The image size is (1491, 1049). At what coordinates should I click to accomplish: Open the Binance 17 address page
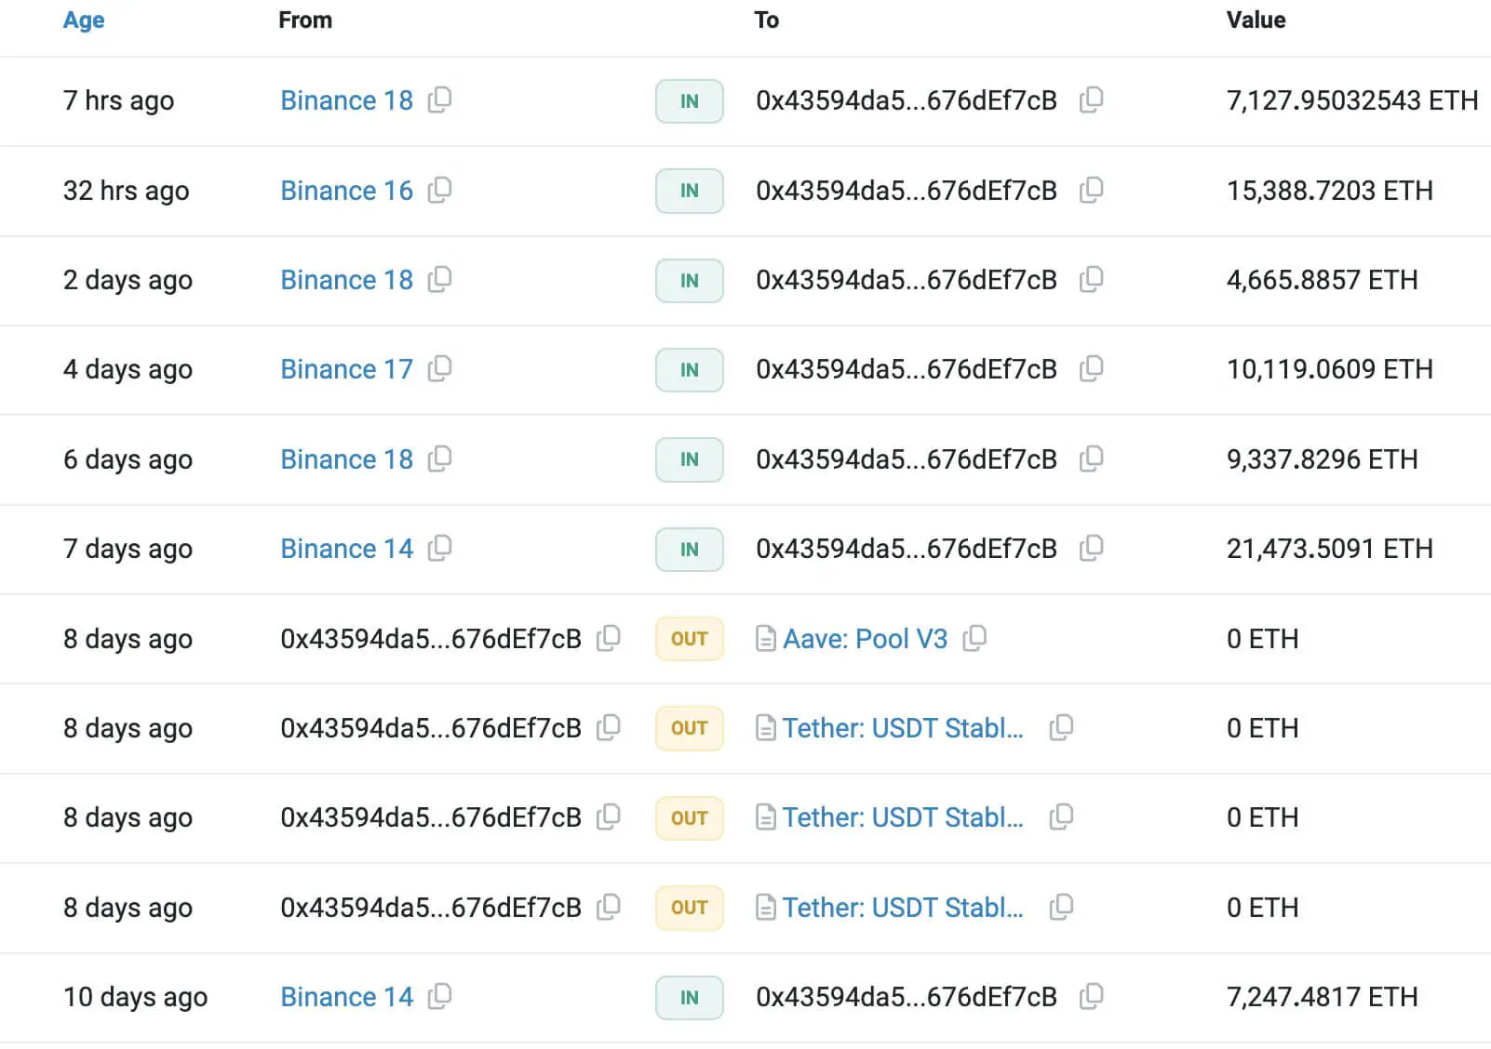(346, 369)
